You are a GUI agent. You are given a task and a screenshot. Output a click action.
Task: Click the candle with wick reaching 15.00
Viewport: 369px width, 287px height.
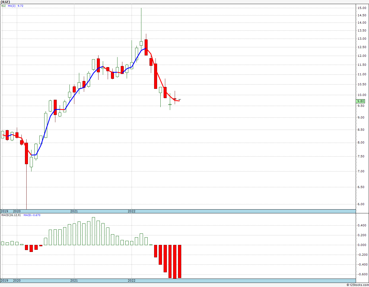click(141, 43)
